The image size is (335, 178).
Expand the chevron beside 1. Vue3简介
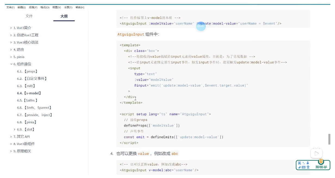11,28
